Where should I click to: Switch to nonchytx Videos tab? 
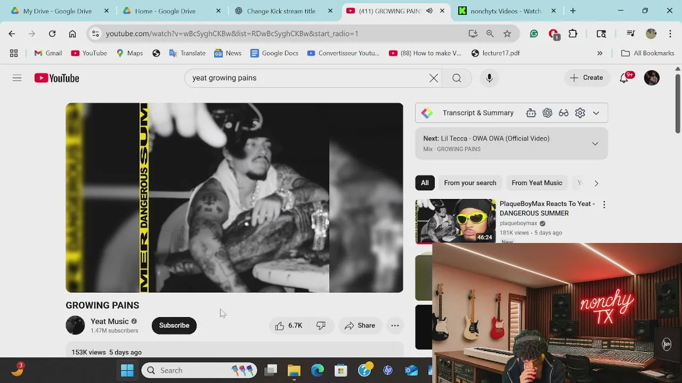click(506, 11)
